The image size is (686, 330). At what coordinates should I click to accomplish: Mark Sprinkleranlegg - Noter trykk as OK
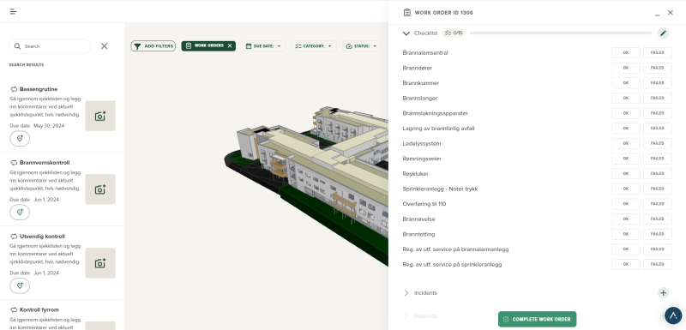[x=626, y=189]
